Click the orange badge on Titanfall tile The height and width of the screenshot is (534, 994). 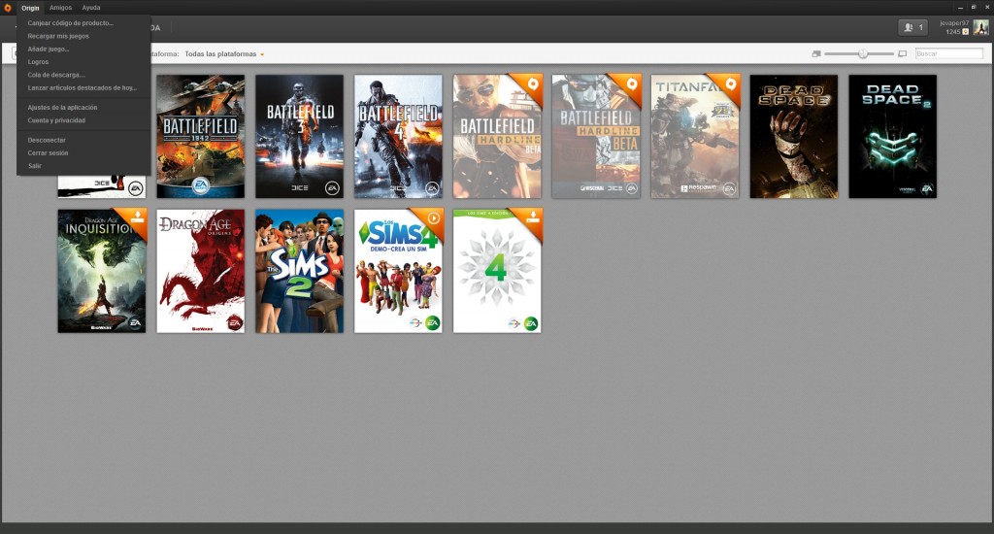[x=730, y=84]
